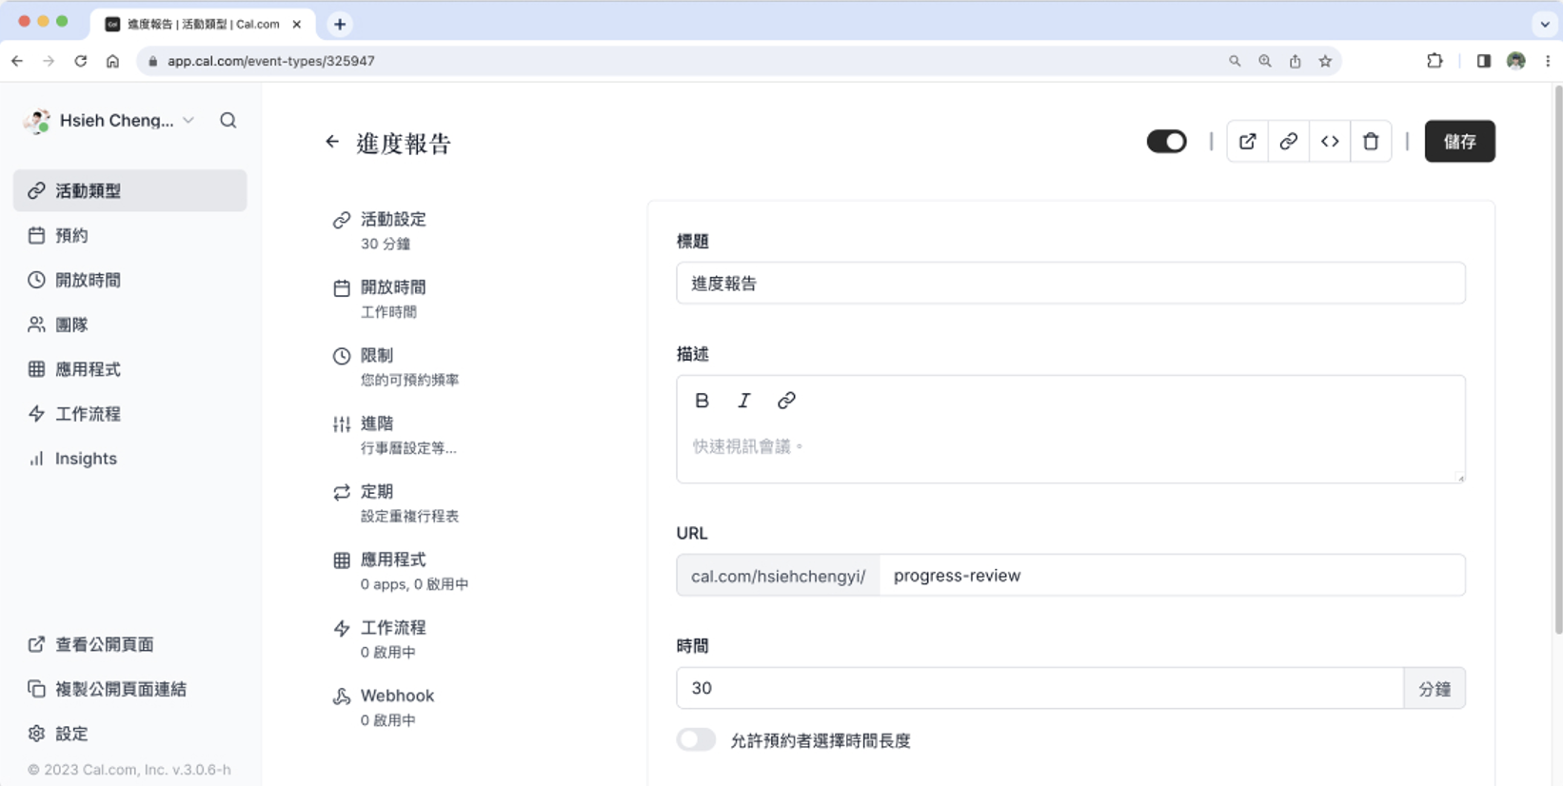
Task: Insert link in description editor
Action: tap(785, 401)
